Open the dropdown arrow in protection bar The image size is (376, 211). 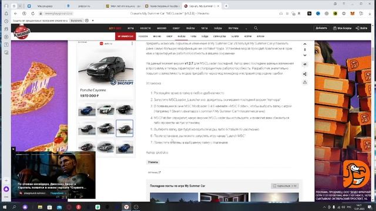click(x=93, y=21)
